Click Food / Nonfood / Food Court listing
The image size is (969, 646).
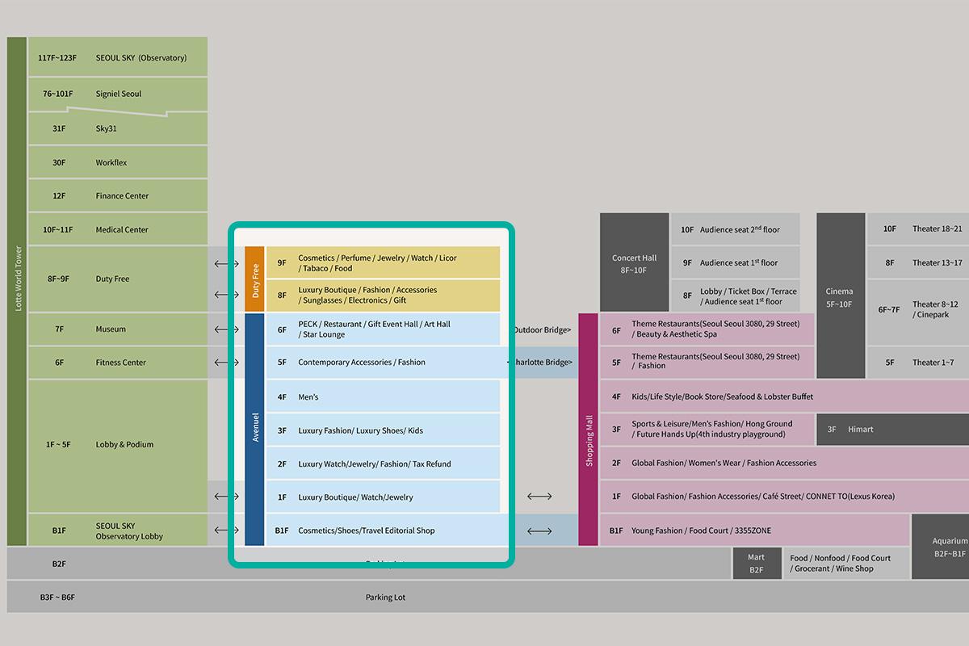[840, 563]
